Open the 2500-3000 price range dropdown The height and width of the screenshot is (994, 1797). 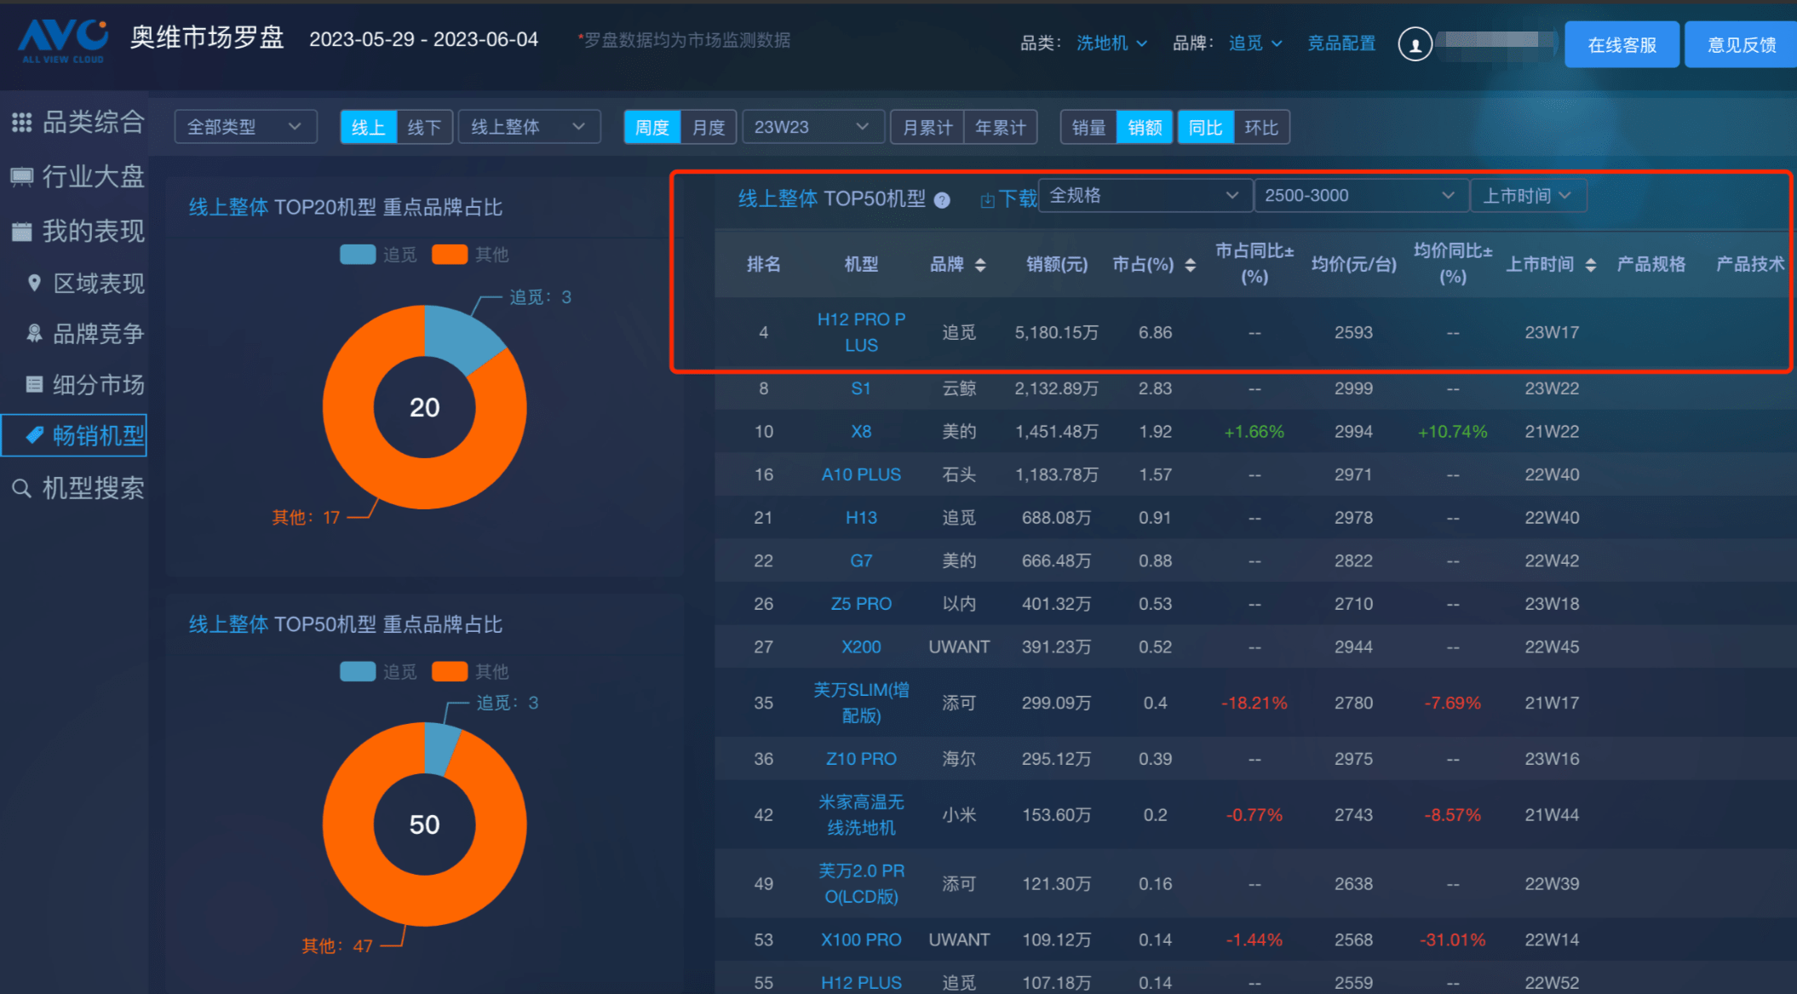click(x=1361, y=196)
